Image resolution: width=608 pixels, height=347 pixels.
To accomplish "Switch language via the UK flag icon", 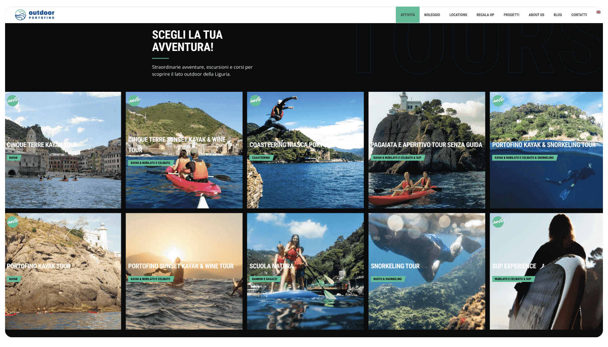I will tap(598, 12).
